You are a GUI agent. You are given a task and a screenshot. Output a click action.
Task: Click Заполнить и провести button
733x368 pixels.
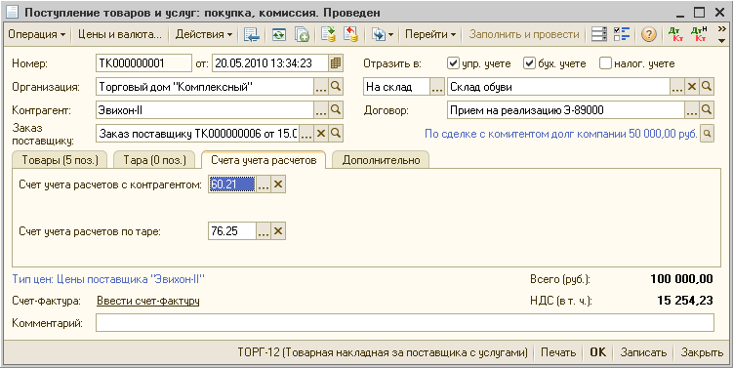524,34
